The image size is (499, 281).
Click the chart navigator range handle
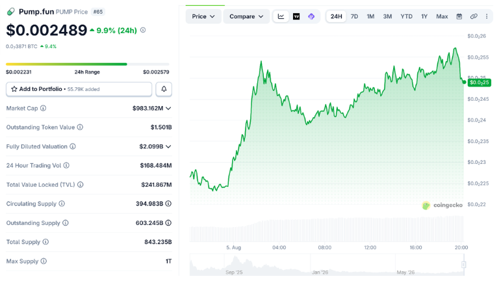(x=464, y=265)
